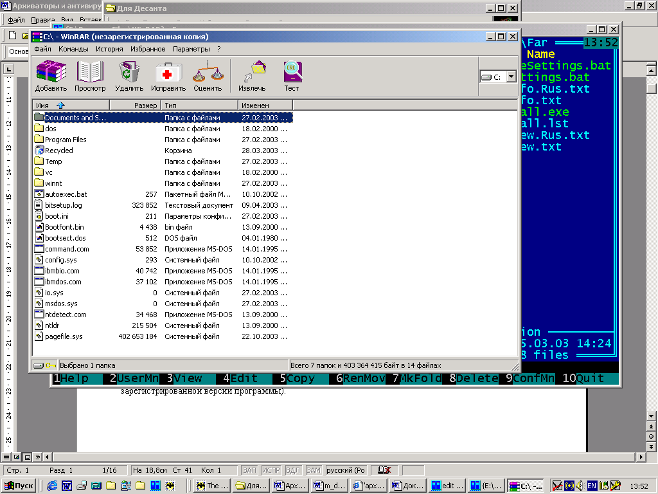Viewport: 658px width, 494px height.
Task: Open the Файл menu in WinRAR
Action: point(43,49)
